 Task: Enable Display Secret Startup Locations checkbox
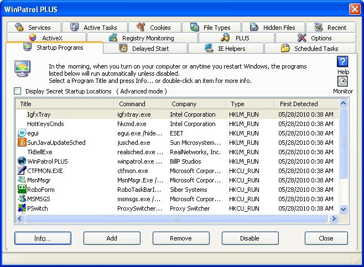[x=17, y=91]
